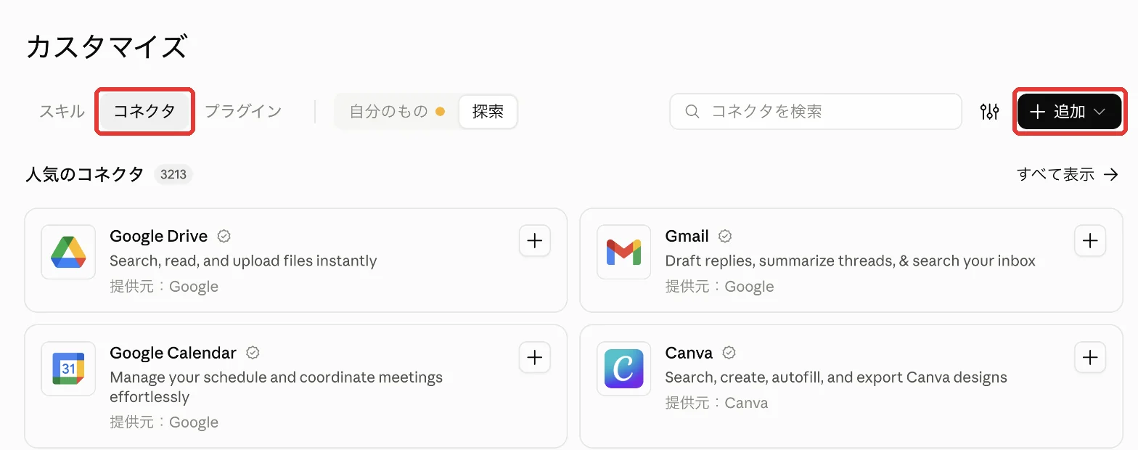Select the 探索 view toggle
1138x450 pixels.
click(488, 112)
